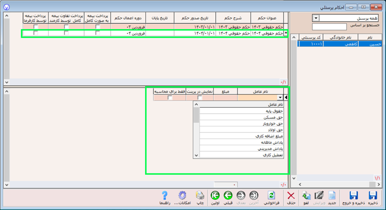This screenshot has height=210, width=386.
Task: Click the چاپ (Print) printer icon
Action: (200, 197)
